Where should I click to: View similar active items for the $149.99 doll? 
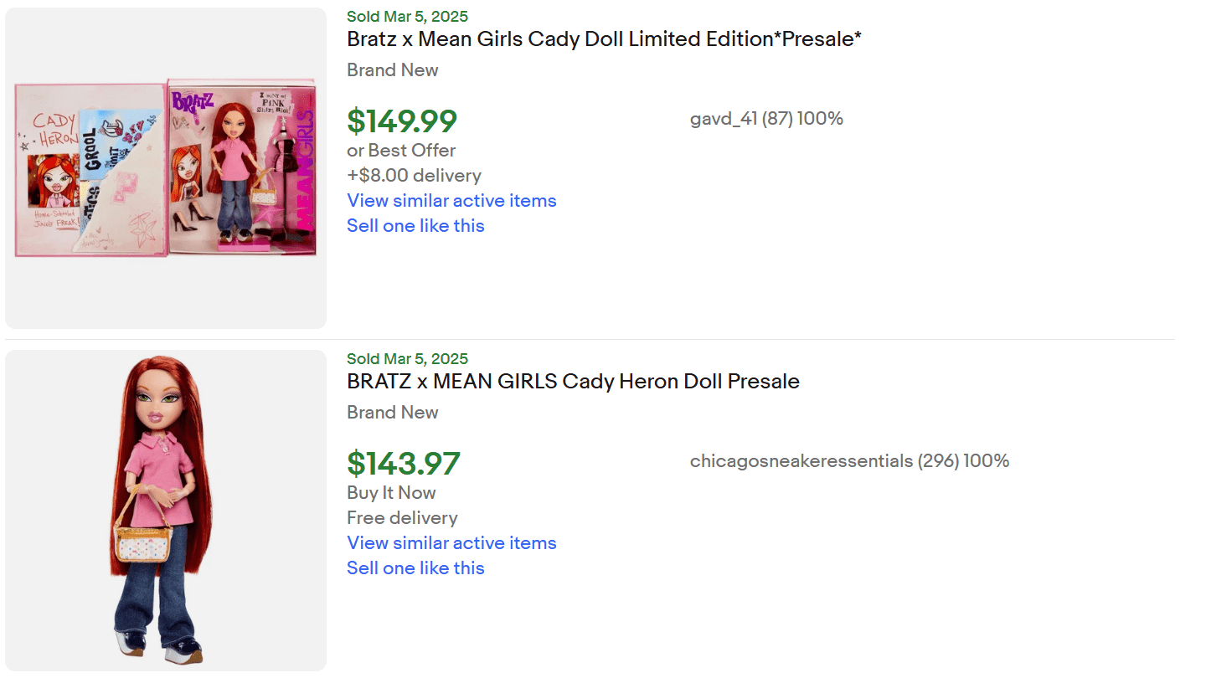(x=451, y=201)
